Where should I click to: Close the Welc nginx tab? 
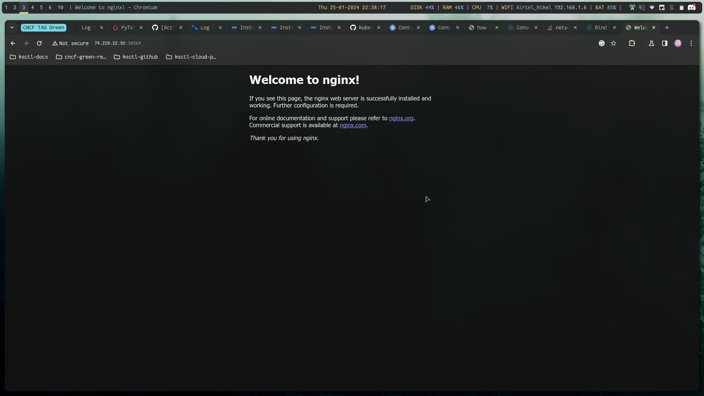[x=654, y=27]
